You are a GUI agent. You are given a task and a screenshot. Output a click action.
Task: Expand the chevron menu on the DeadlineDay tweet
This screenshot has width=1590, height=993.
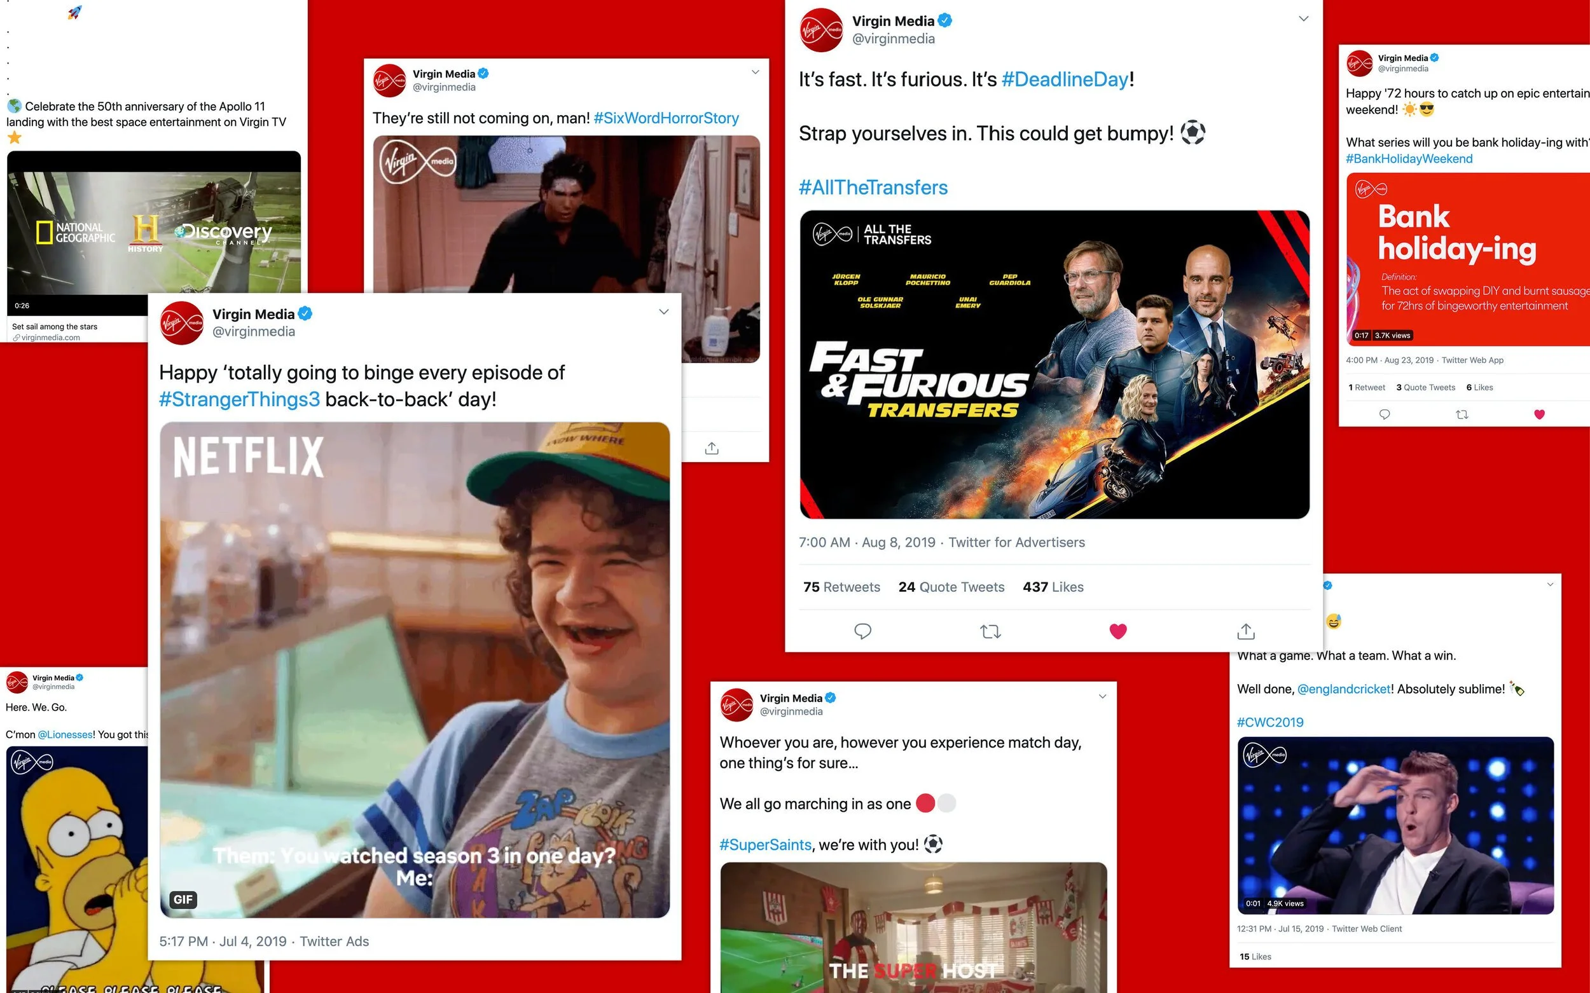pos(1304,18)
